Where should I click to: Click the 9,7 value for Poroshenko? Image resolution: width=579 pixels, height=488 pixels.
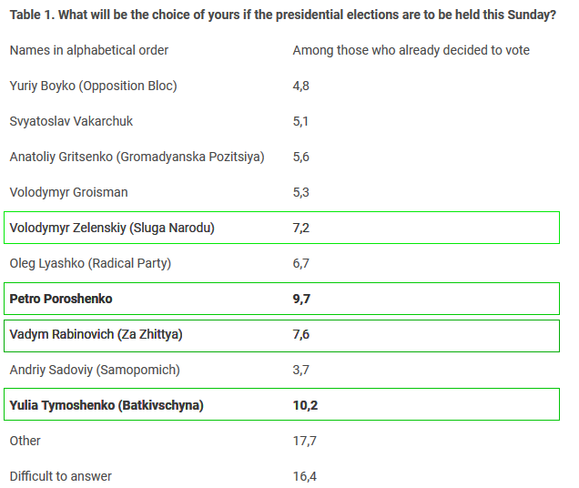[301, 299]
